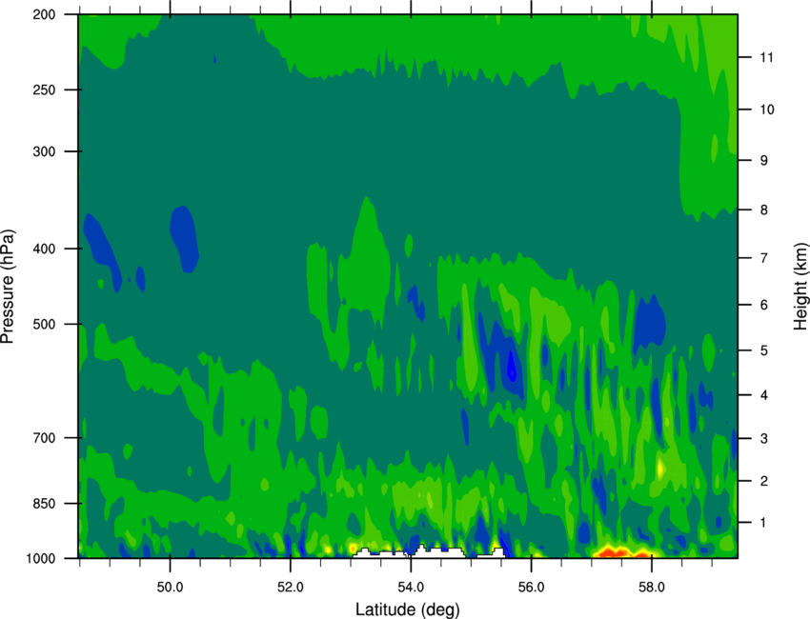
Task: Pick the 5 km height label
Action: coord(763,350)
